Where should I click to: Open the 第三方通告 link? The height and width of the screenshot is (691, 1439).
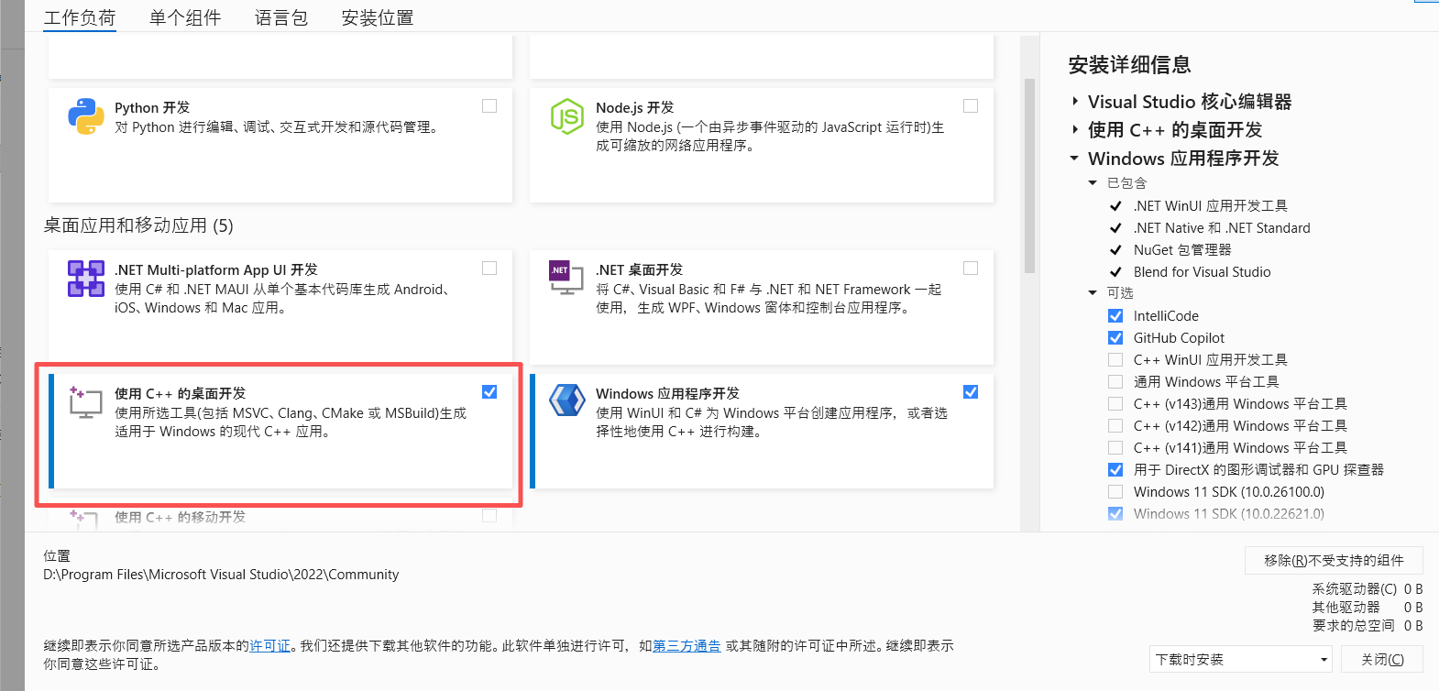coord(687,646)
